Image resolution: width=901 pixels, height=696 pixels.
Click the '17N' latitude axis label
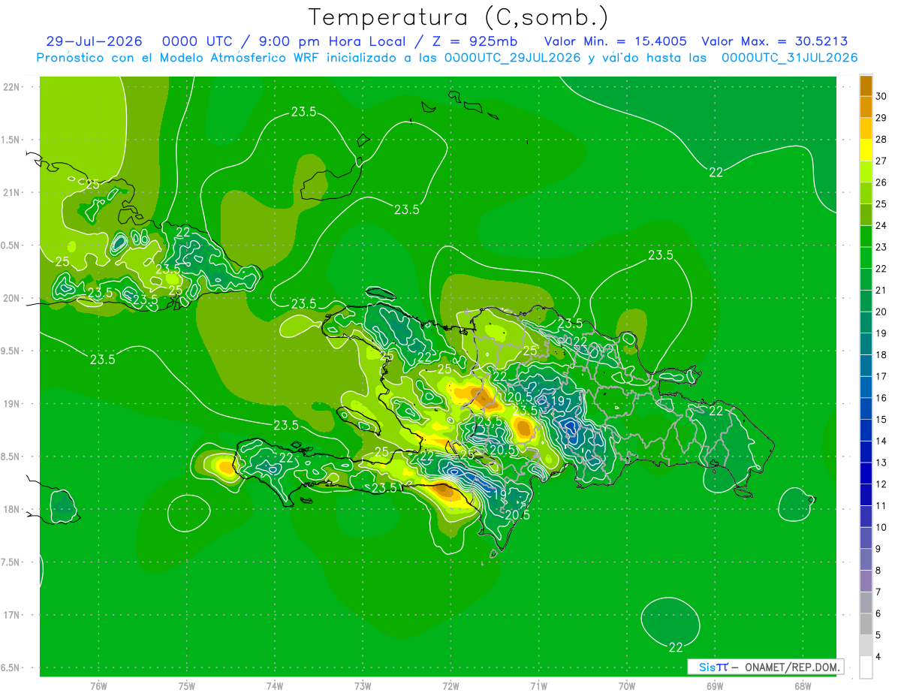11,616
